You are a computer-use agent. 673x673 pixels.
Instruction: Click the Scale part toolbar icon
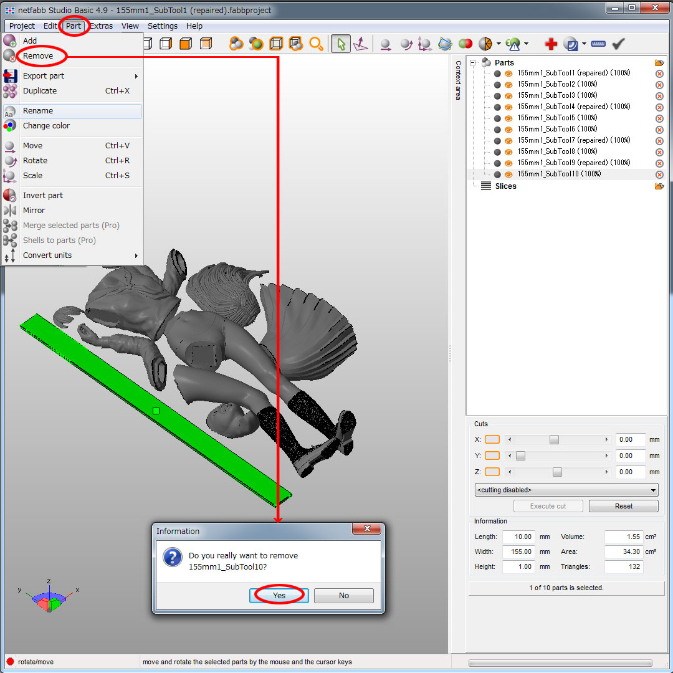click(424, 44)
